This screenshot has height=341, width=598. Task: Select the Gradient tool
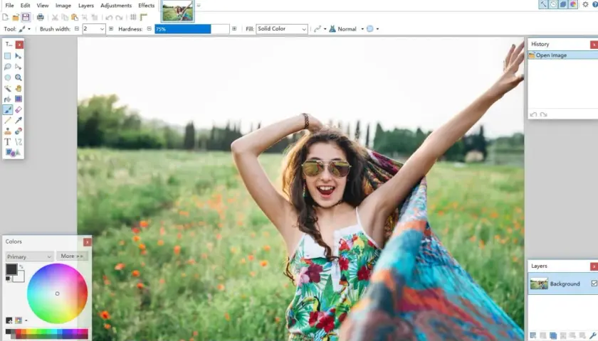click(19, 99)
